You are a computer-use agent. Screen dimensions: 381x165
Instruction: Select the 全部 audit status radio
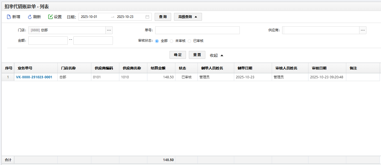click(x=157, y=41)
